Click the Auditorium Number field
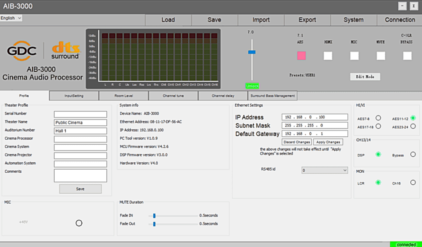 click(x=80, y=131)
